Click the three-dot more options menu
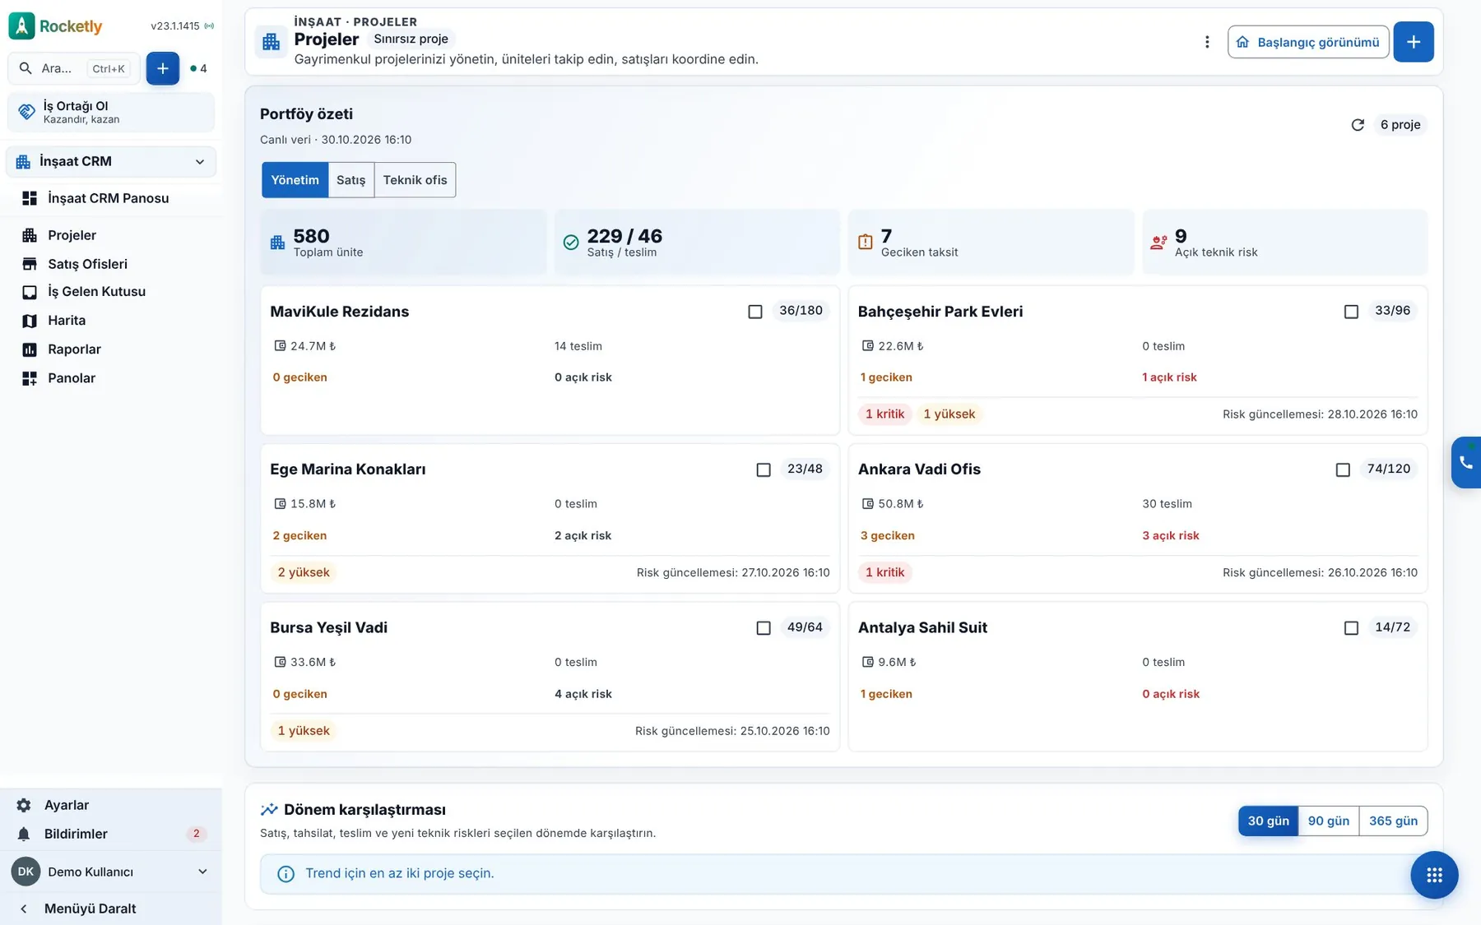This screenshot has width=1481, height=925. (1207, 42)
